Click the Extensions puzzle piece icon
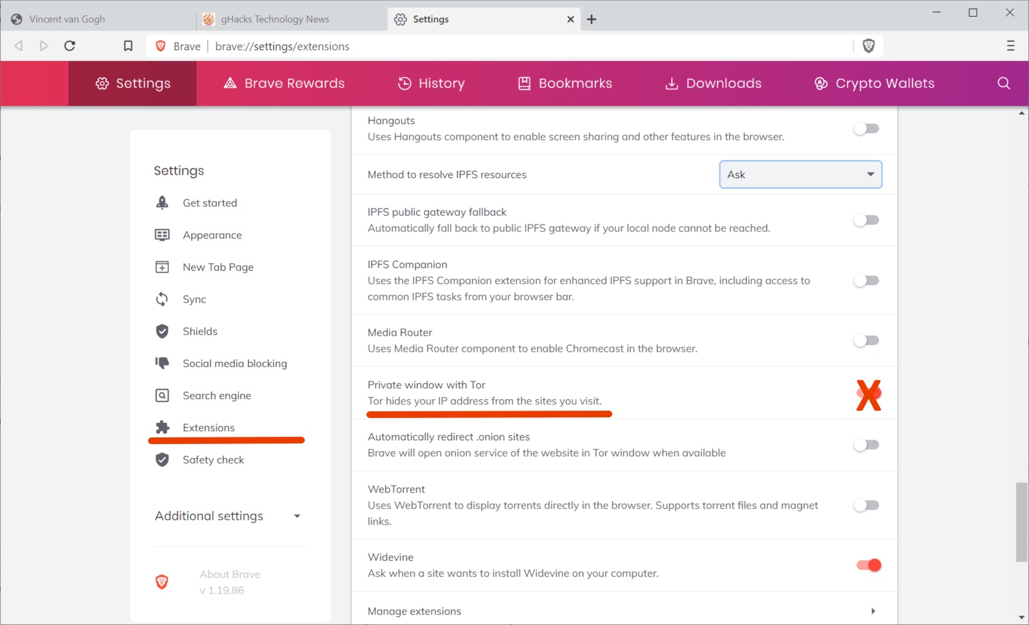 [162, 427]
